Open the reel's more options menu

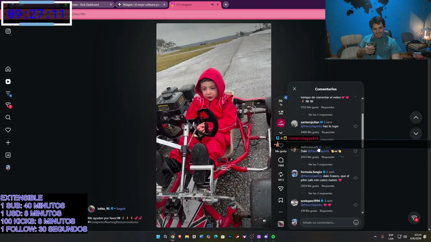click(x=281, y=212)
